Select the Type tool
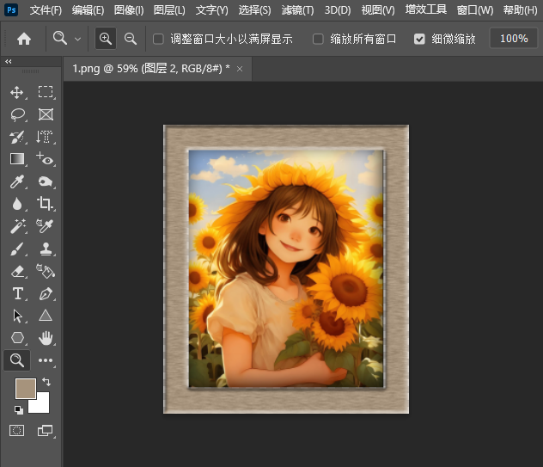Image resolution: width=543 pixels, height=467 pixels. 18,293
